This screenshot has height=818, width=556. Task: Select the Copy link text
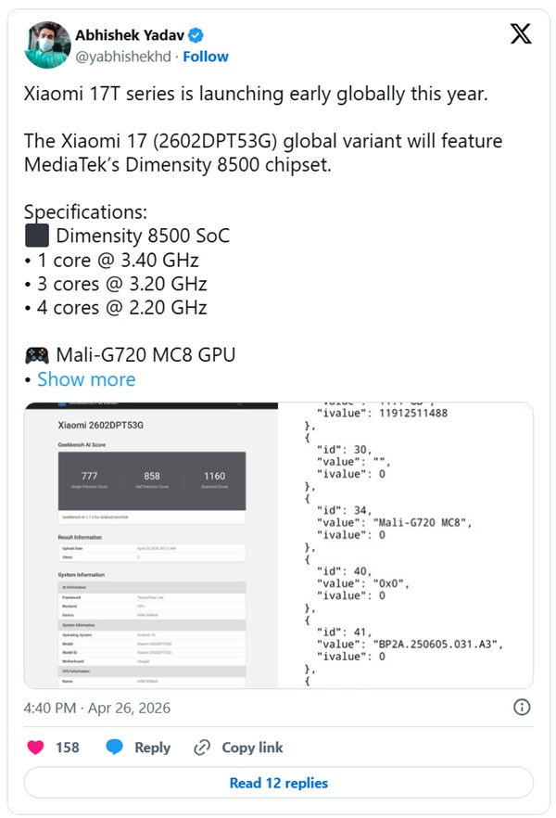252,748
